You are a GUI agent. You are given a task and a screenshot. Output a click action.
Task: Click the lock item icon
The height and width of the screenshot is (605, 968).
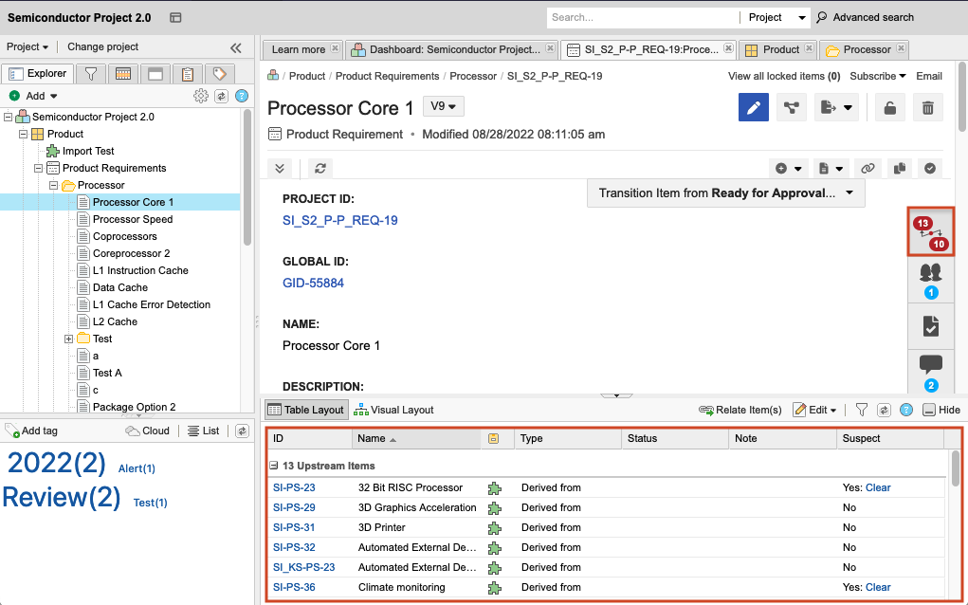(889, 107)
